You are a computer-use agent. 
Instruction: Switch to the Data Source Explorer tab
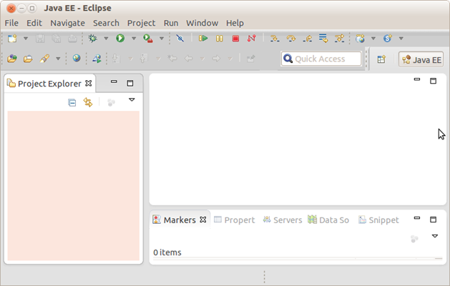point(328,220)
